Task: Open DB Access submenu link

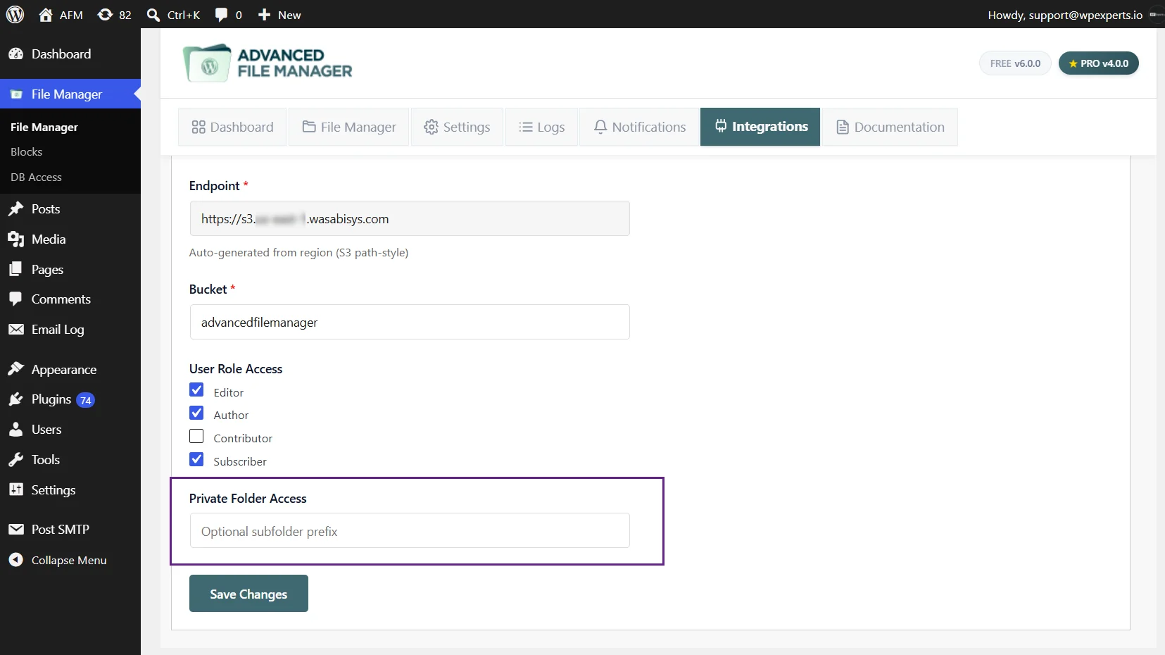Action: 36,177
